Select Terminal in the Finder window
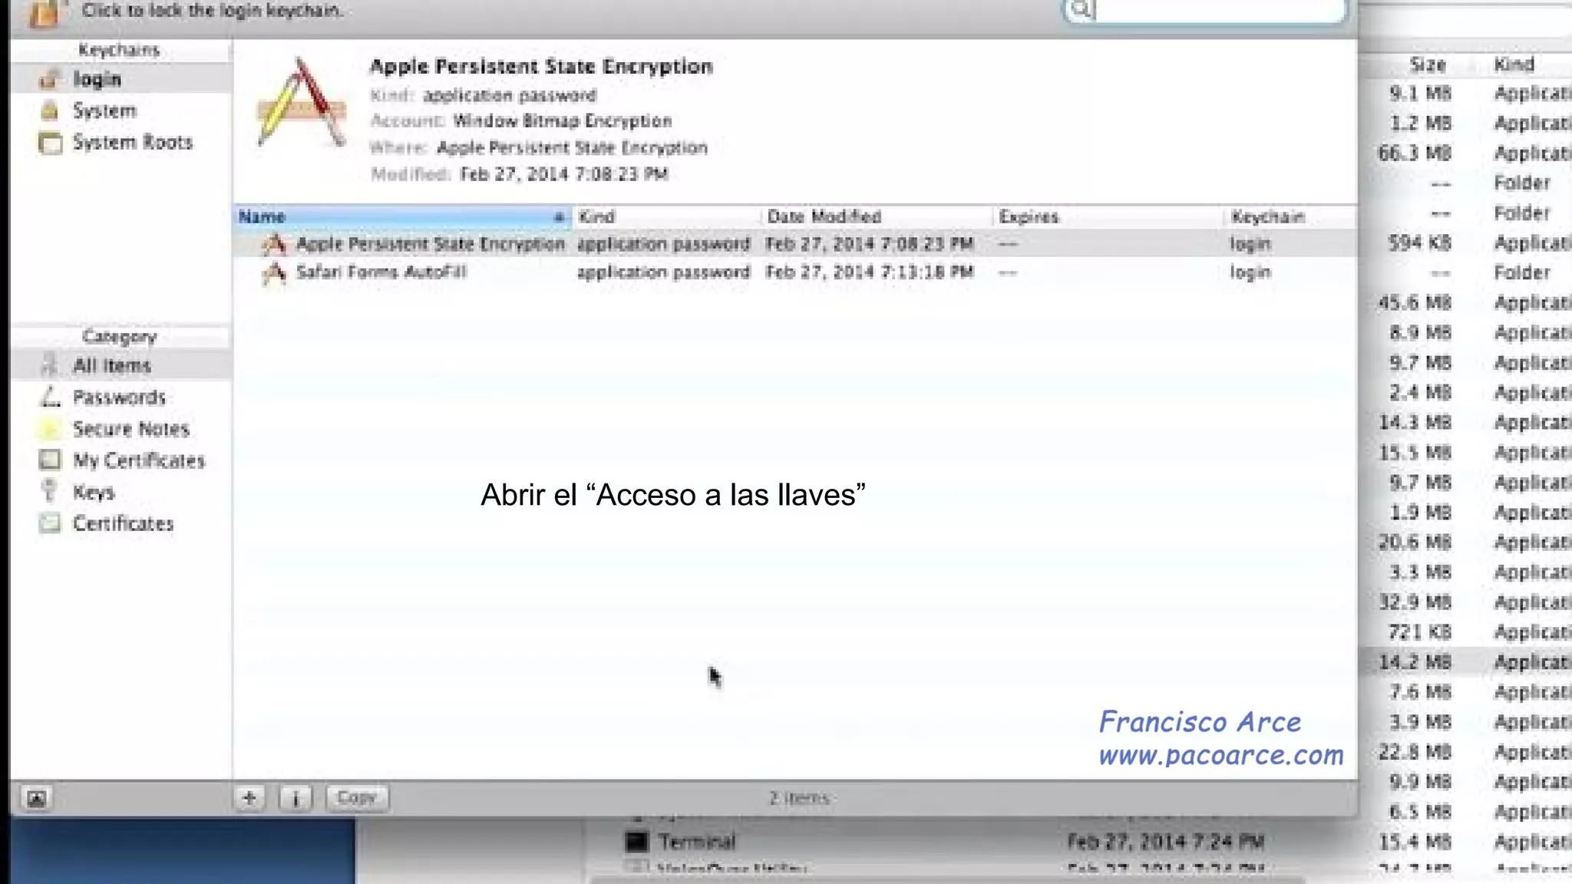The height and width of the screenshot is (884, 1572). point(697,842)
